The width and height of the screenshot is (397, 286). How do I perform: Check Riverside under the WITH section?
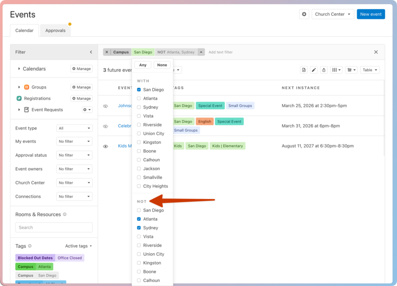(139, 125)
